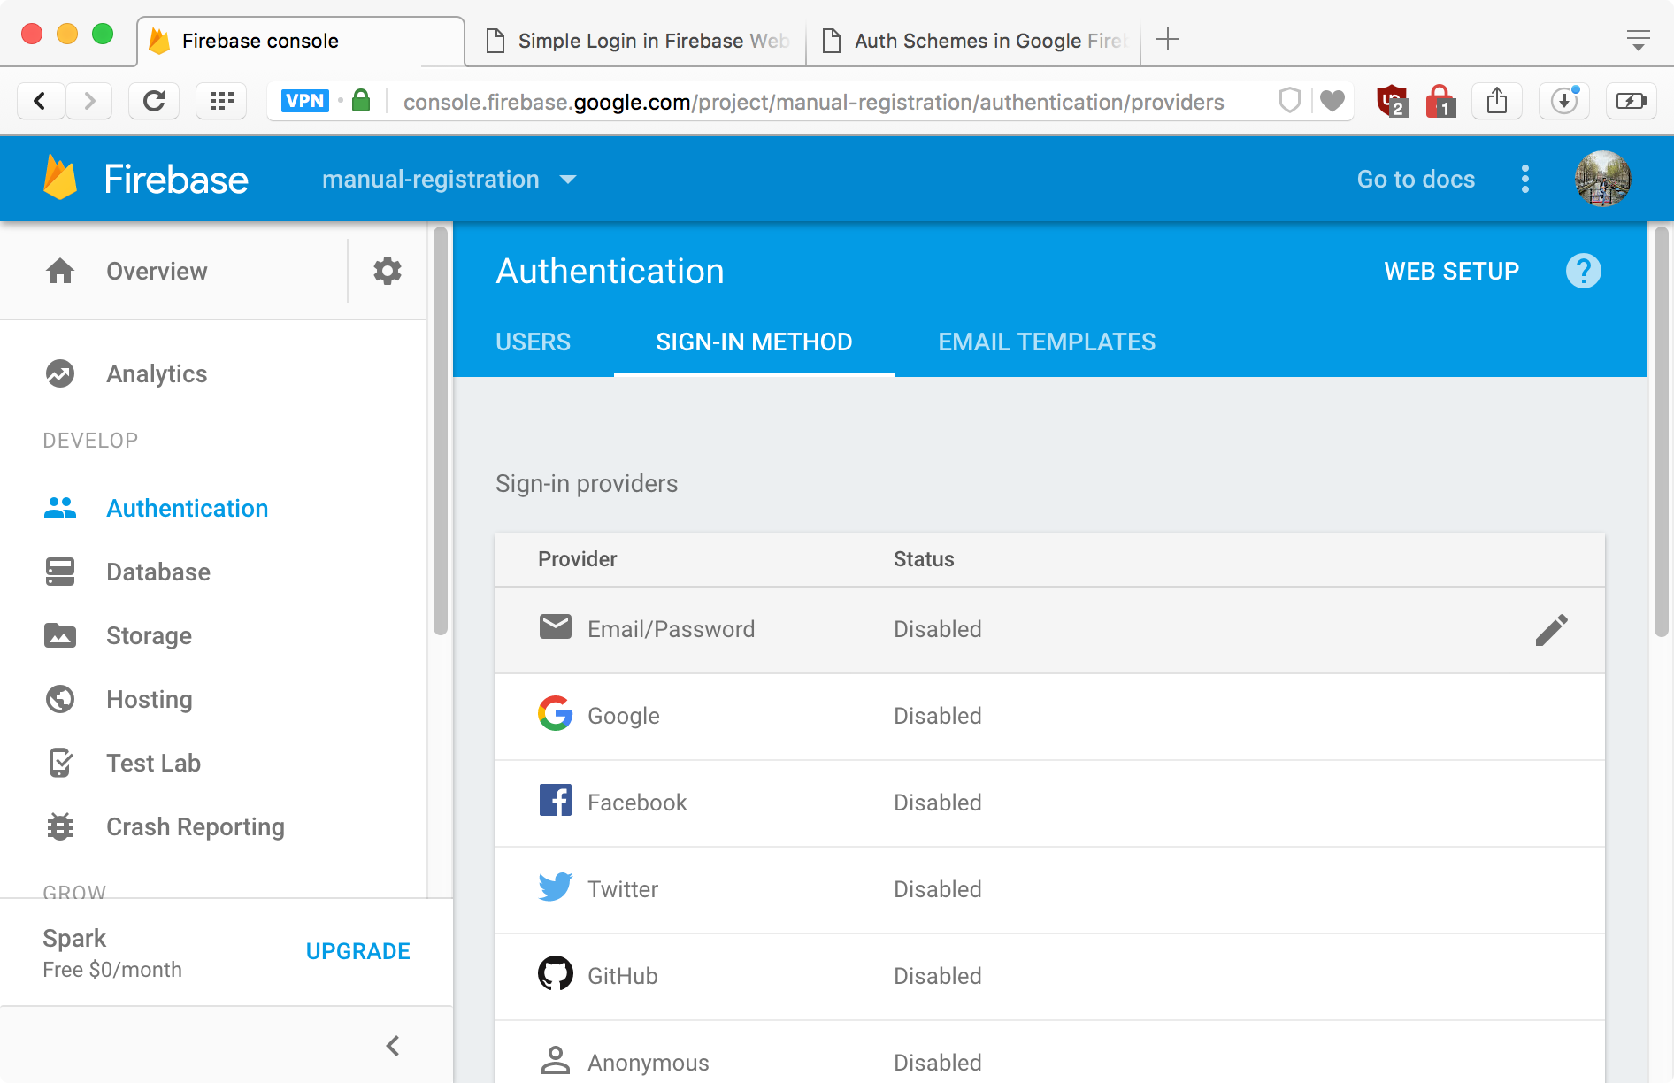Click the main page vertical scrollbar

point(1662,432)
